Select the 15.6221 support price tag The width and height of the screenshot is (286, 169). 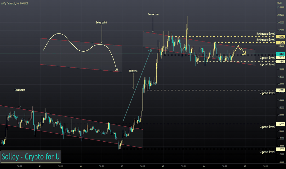(281, 90)
